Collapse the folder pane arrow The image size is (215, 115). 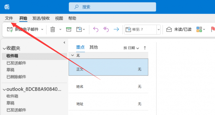pyautogui.click(x=64, y=42)
